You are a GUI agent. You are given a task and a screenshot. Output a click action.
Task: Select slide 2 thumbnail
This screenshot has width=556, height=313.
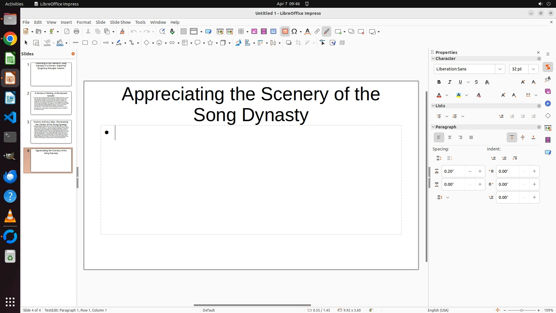click(x=51, y=103)
